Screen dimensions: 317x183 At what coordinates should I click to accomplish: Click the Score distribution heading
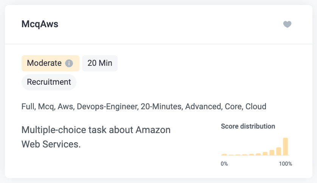(248, 126)
